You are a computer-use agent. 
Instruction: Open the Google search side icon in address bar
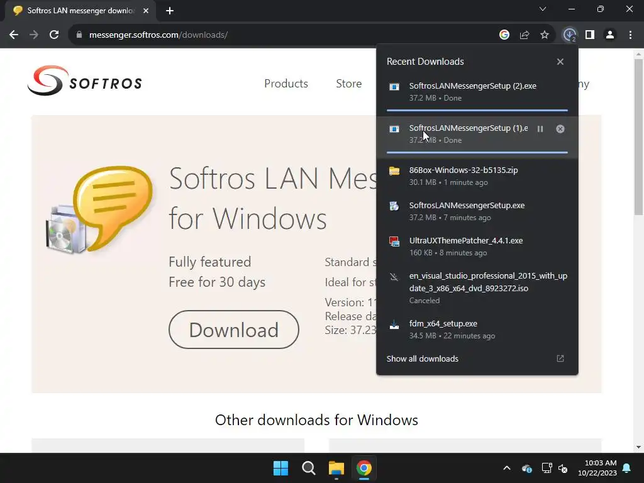[504, 35]
